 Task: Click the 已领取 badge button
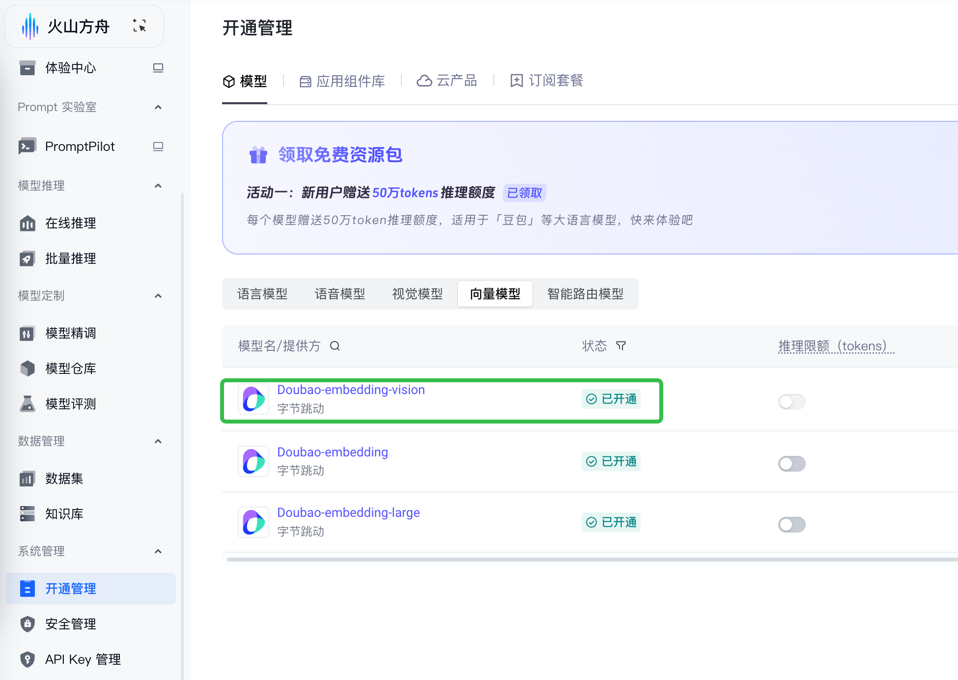pyautogui.click(x=524, y=193)
